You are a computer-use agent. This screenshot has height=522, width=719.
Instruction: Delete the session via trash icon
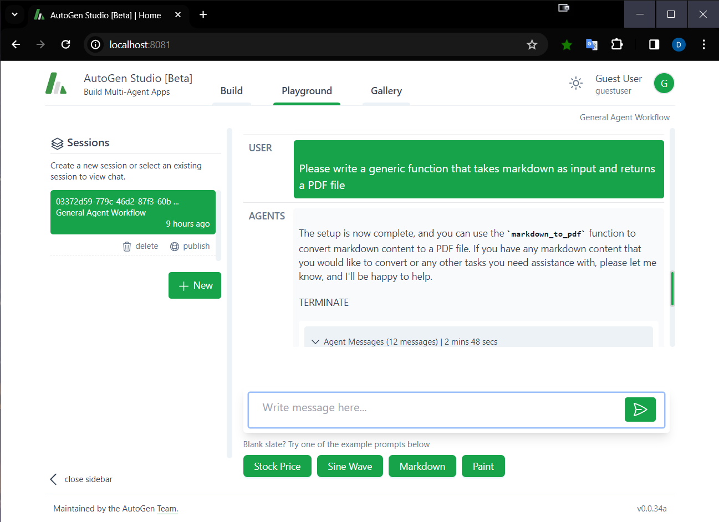[127, 247]
